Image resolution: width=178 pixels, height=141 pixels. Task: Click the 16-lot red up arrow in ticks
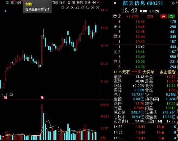[x=163, y=127]
